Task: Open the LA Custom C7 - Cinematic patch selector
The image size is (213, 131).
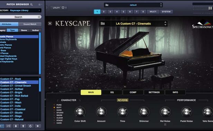Action: click(133, 23)
